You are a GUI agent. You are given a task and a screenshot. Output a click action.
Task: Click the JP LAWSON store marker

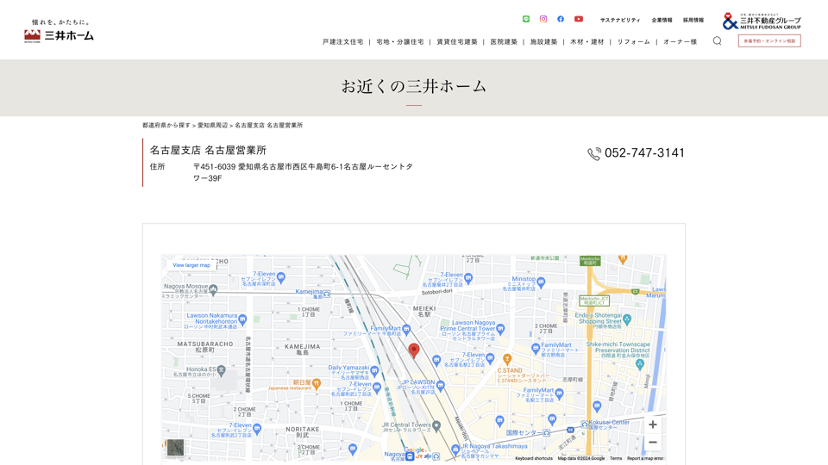point(441,386)
